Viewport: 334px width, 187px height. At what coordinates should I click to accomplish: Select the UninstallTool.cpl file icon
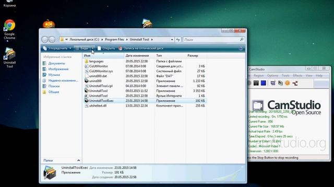point(87,86)
